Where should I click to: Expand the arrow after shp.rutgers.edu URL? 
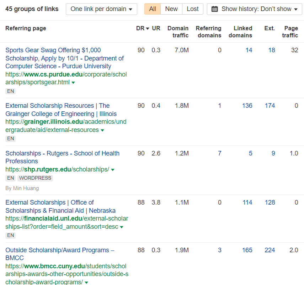pos(113,170)
